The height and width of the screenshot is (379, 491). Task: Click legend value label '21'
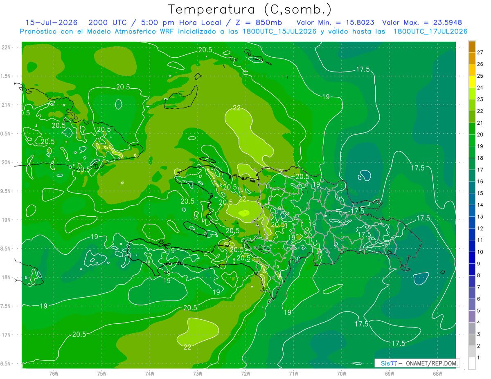click(x=480, y=123)
